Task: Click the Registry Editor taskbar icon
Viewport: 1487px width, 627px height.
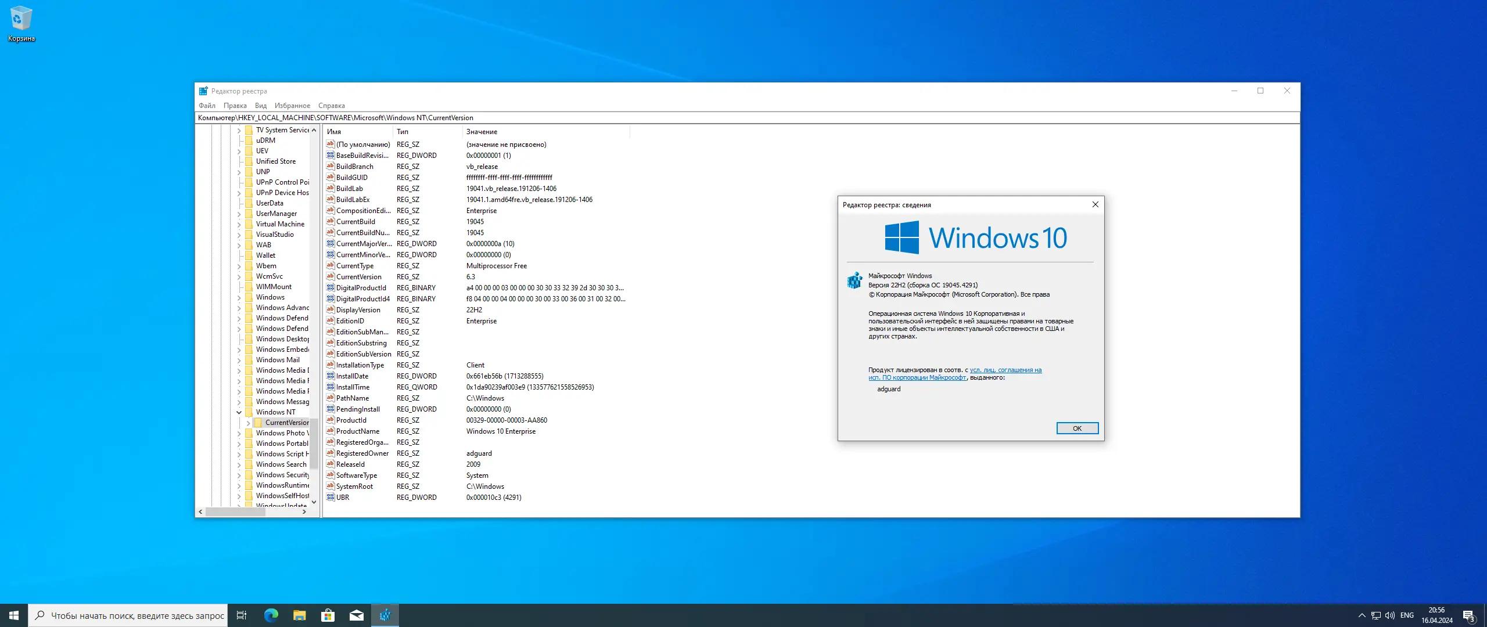Action: tap(385, 615)
